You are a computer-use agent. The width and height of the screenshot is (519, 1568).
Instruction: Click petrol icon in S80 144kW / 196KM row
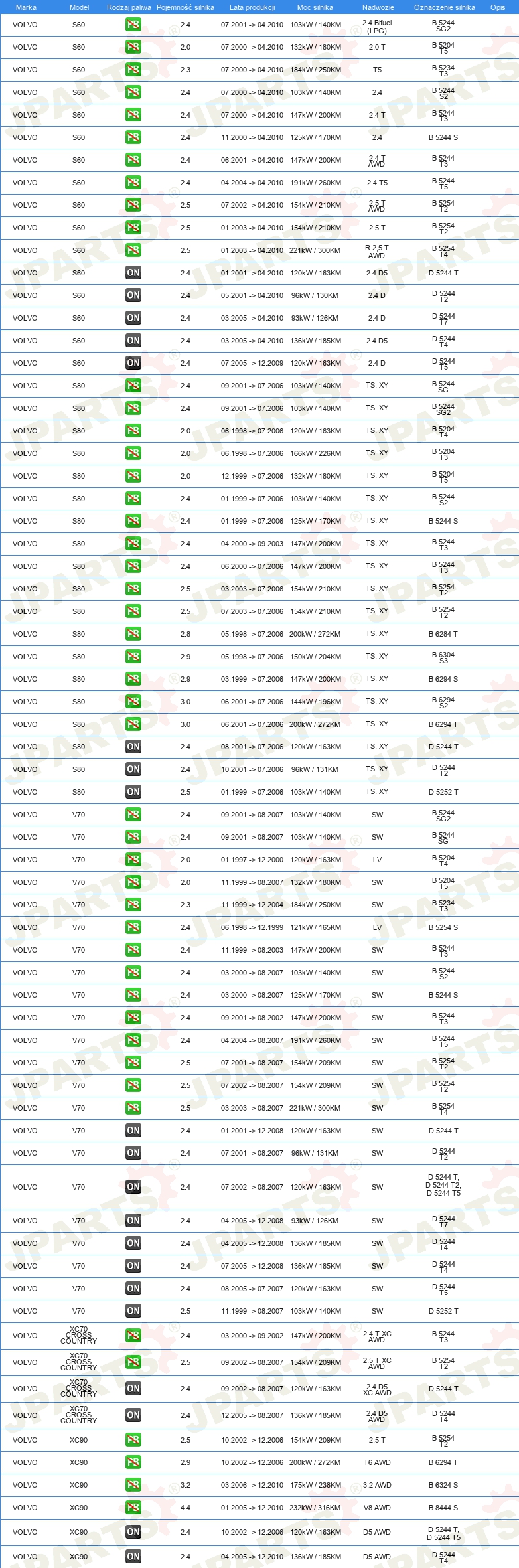(x=133, y=702)
